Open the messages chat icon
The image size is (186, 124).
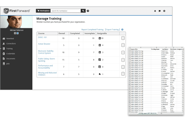[x=160, y=11]
